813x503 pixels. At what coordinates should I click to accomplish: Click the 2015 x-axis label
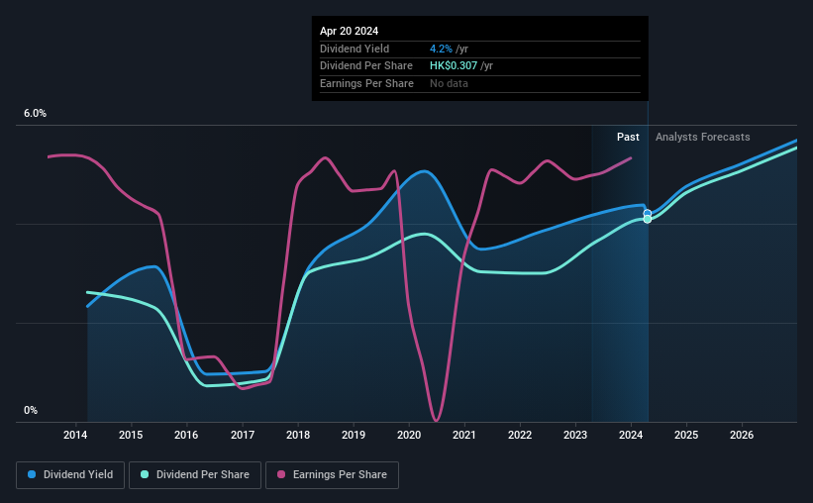[131, 435]
